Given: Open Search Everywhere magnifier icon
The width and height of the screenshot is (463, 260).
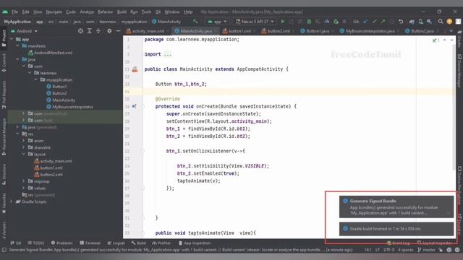Looking at the screenshot, I should click(x=441, y=22).
